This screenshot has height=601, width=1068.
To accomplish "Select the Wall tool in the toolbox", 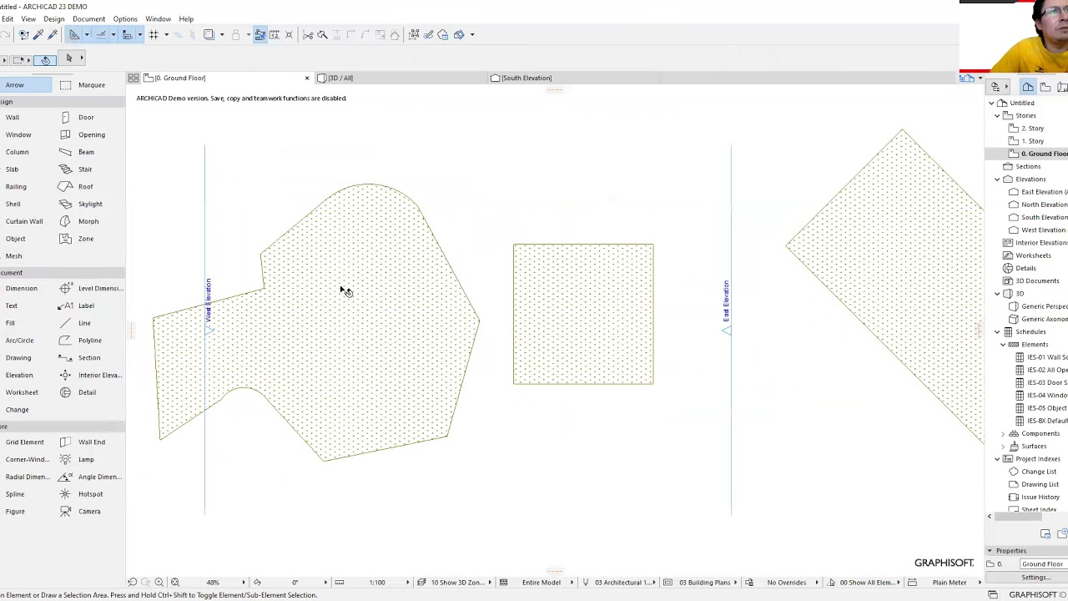I will tap(12, 118).
